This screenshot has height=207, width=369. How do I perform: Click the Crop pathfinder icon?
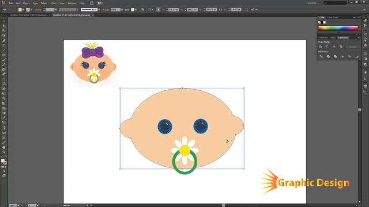[x=342, y=56]
